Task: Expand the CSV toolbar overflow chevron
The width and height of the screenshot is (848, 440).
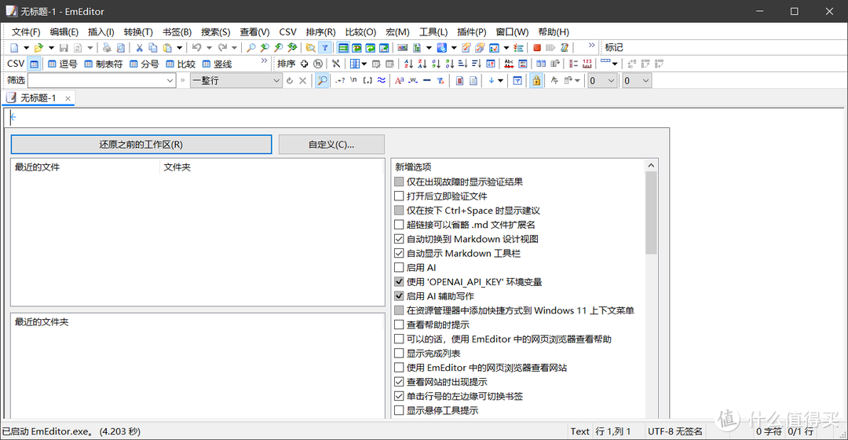Action: point(264,60)
